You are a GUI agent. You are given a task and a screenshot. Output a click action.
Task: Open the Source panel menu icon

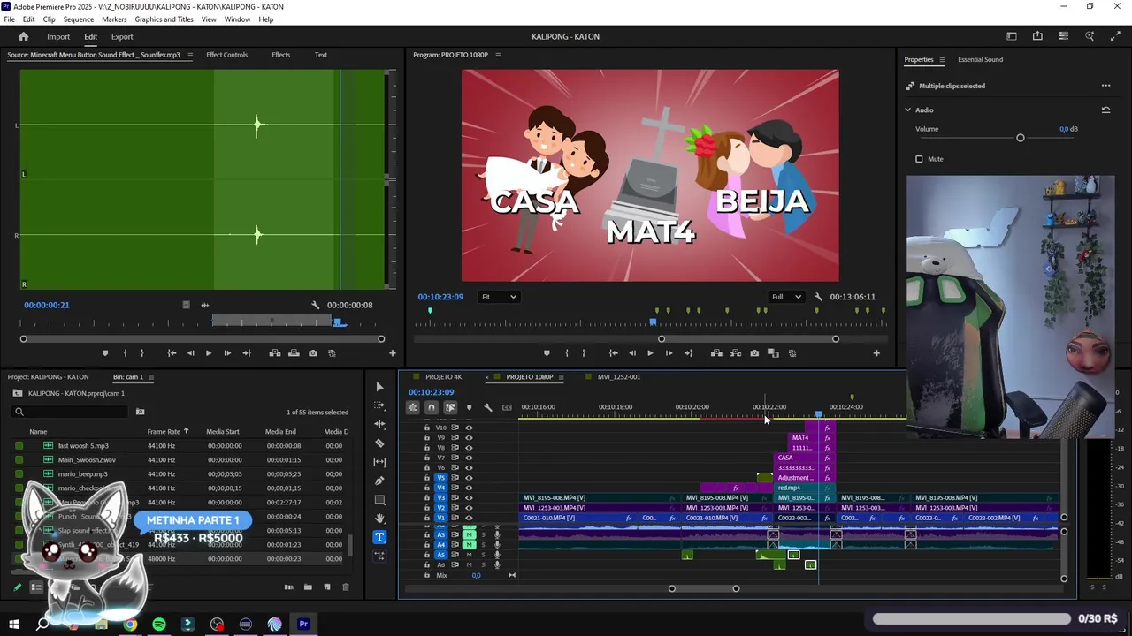pos(189,55)
